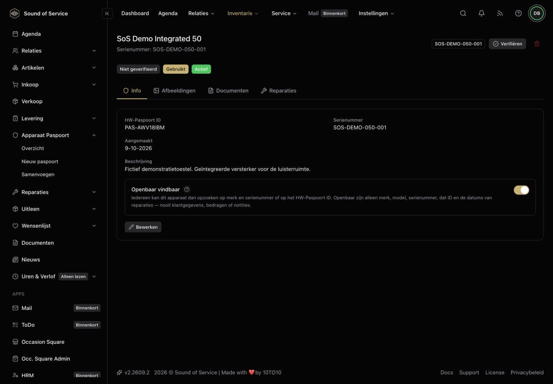Click the heart icon beside Wensenlijst
Screen dimensions: 553x384
click(15, 226)
